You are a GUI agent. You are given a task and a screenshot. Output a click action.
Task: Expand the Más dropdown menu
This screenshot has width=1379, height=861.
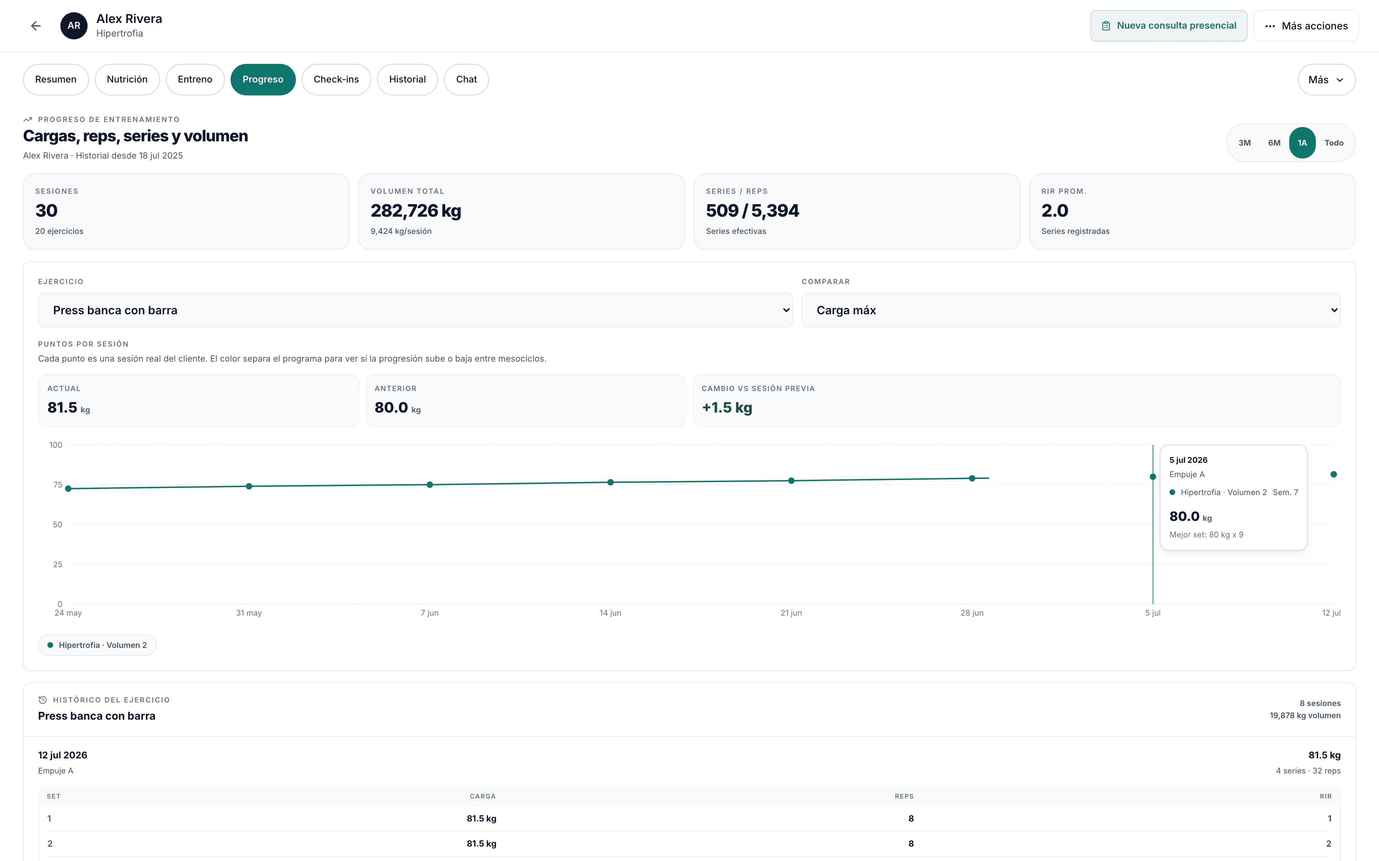point(1327,80)
